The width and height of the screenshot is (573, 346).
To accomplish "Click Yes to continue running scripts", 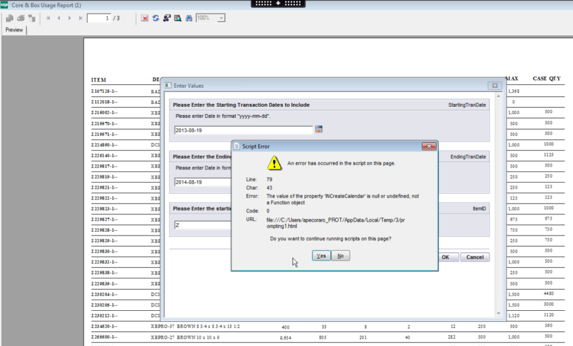I will (x=321, y=255).
